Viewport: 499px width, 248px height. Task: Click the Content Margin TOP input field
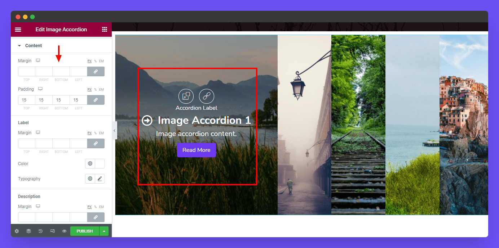[x=27, y=72]
